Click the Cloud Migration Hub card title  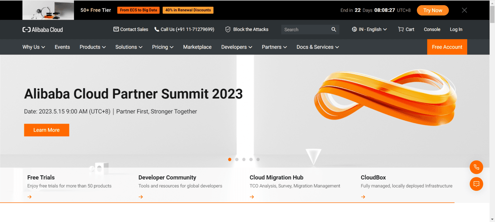(x=277, y=177)
